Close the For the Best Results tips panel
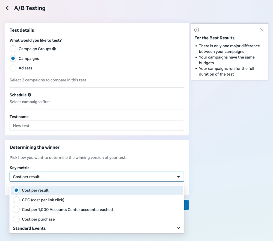Screen dimensions: 273x241 262,30
